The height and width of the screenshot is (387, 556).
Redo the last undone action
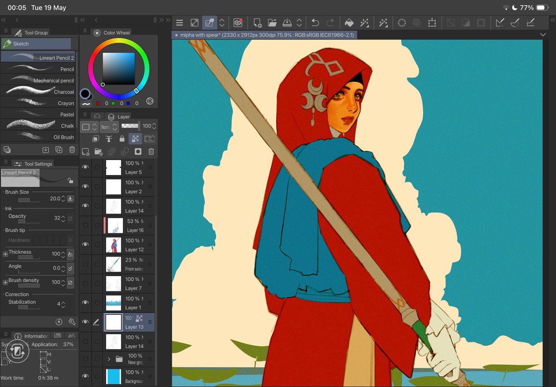(x=330, y=22)
